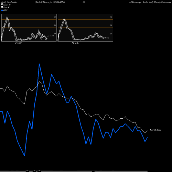This screenshot has width=172, height=172.
Task: Click the 80 level label in FULL chart
Action: [x=111, y=17]
